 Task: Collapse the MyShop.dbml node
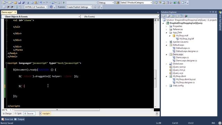point(166,76)
